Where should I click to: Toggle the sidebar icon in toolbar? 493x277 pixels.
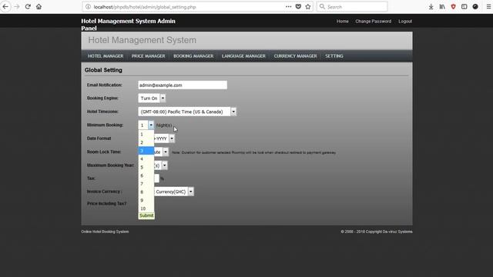[464, 7]
